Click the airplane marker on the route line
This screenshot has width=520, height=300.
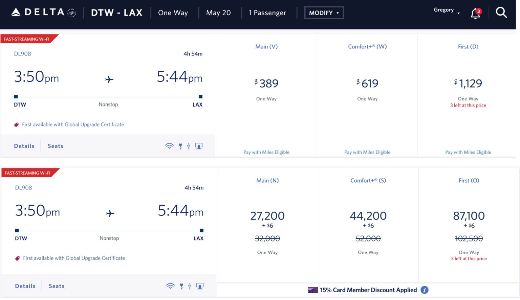tap(109, 79)
